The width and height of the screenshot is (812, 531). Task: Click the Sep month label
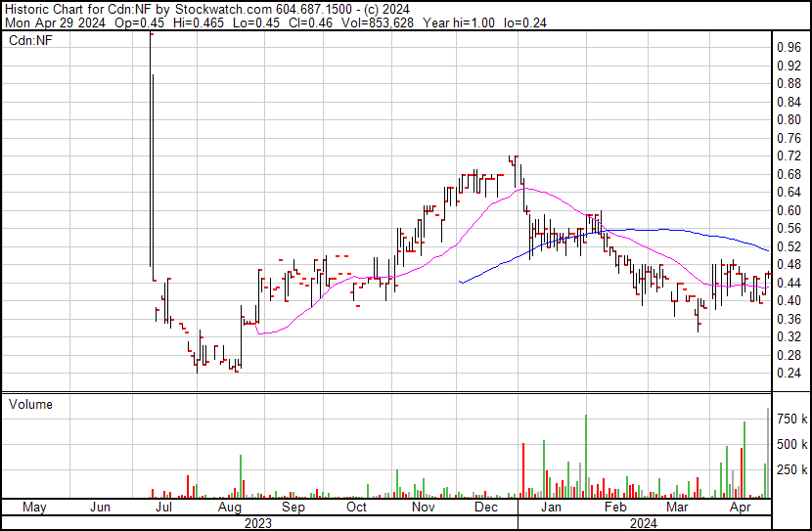293,507
